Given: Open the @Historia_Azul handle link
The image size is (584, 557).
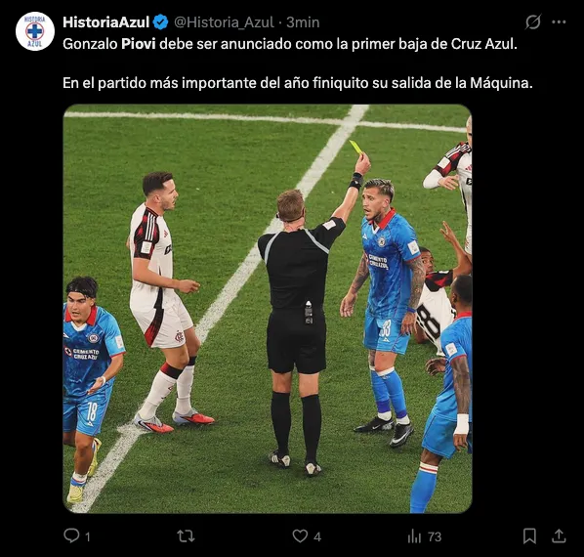Looking at the screenshot, I should 225,22.
